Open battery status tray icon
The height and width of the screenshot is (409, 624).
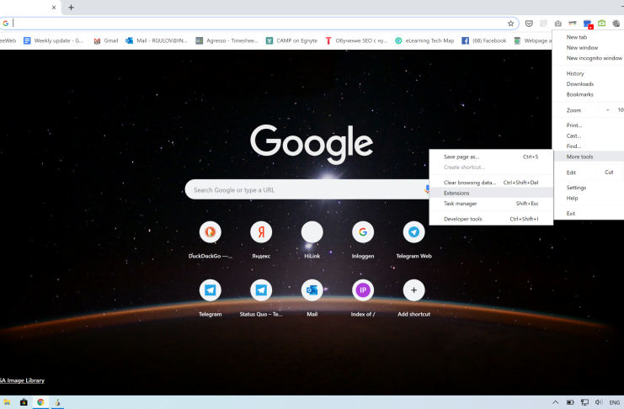(570, 402)
